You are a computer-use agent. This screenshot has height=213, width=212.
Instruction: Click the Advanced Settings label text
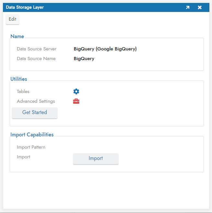tap(36, 101)
